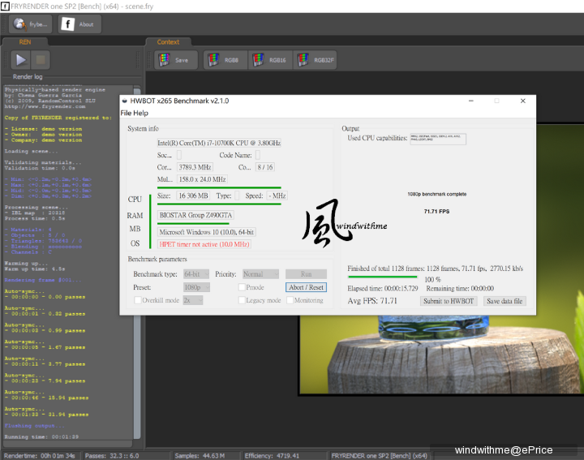Click the Passes status bar entry
Viewport: 584px width, 460px height.
click(112, 455)
